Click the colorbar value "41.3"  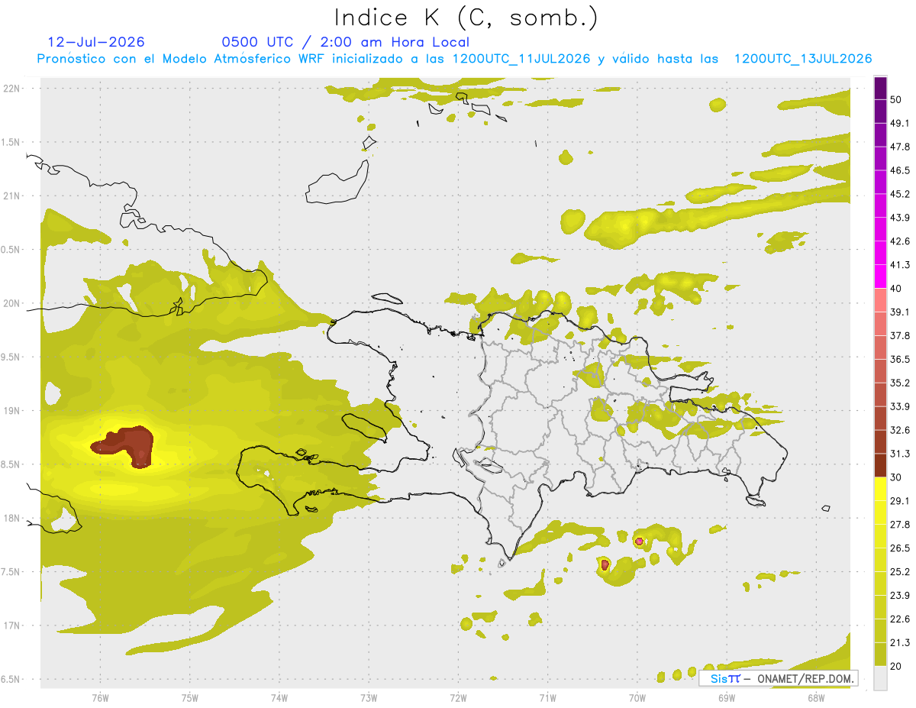click(x=900, y=265)
